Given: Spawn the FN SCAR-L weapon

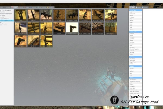Looking at the screenshot, I should coord(33,15).
